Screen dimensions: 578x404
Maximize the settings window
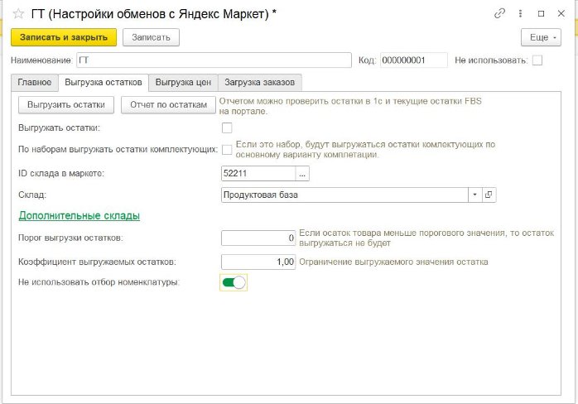point(541,13)
